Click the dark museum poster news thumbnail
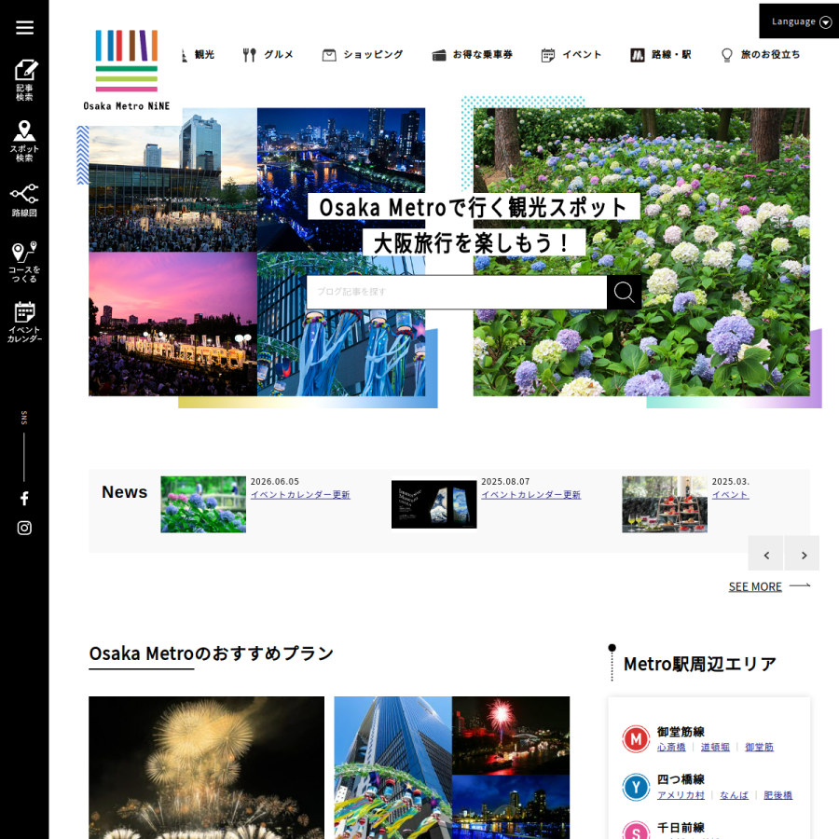The width and height of the screenshot is (839, 839). coord(433,504)
